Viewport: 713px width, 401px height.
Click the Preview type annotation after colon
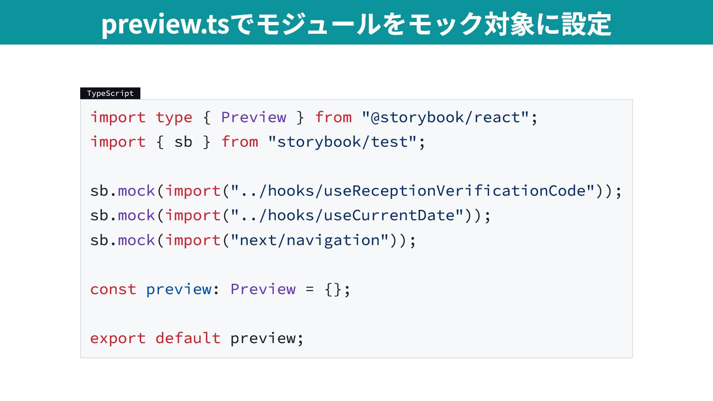(263, 289)
